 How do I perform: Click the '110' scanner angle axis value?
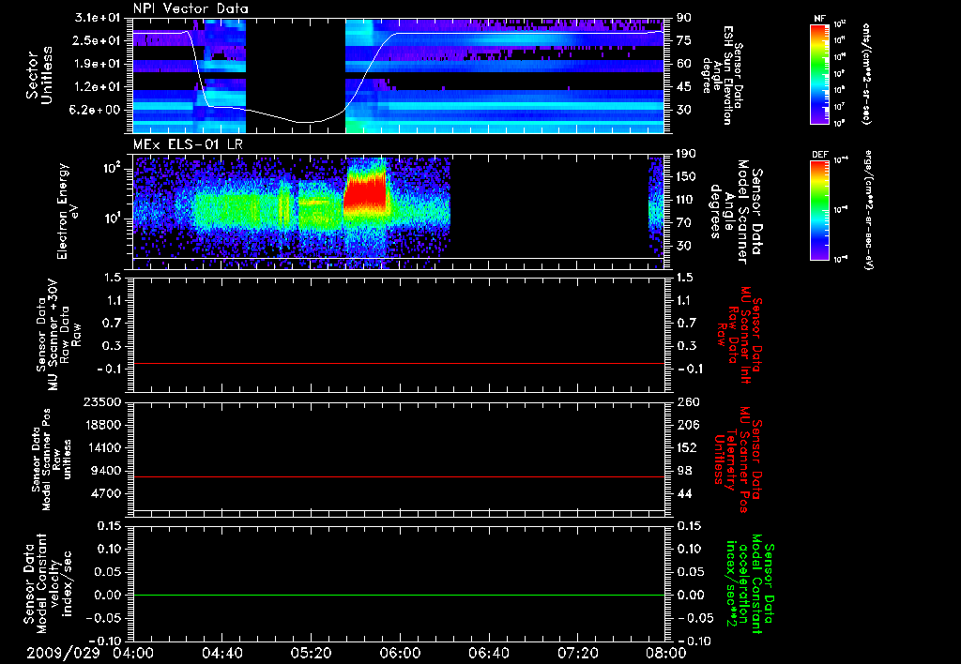[x=687, y=200]
